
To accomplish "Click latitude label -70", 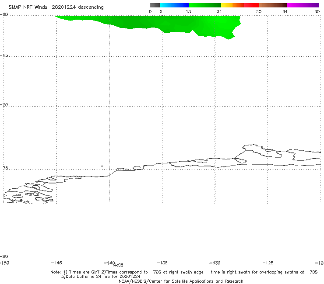I will tap(4, 105).
